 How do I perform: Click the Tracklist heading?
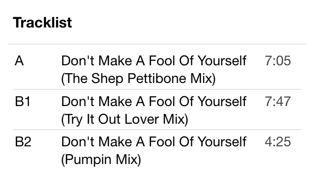pos(42,23)
